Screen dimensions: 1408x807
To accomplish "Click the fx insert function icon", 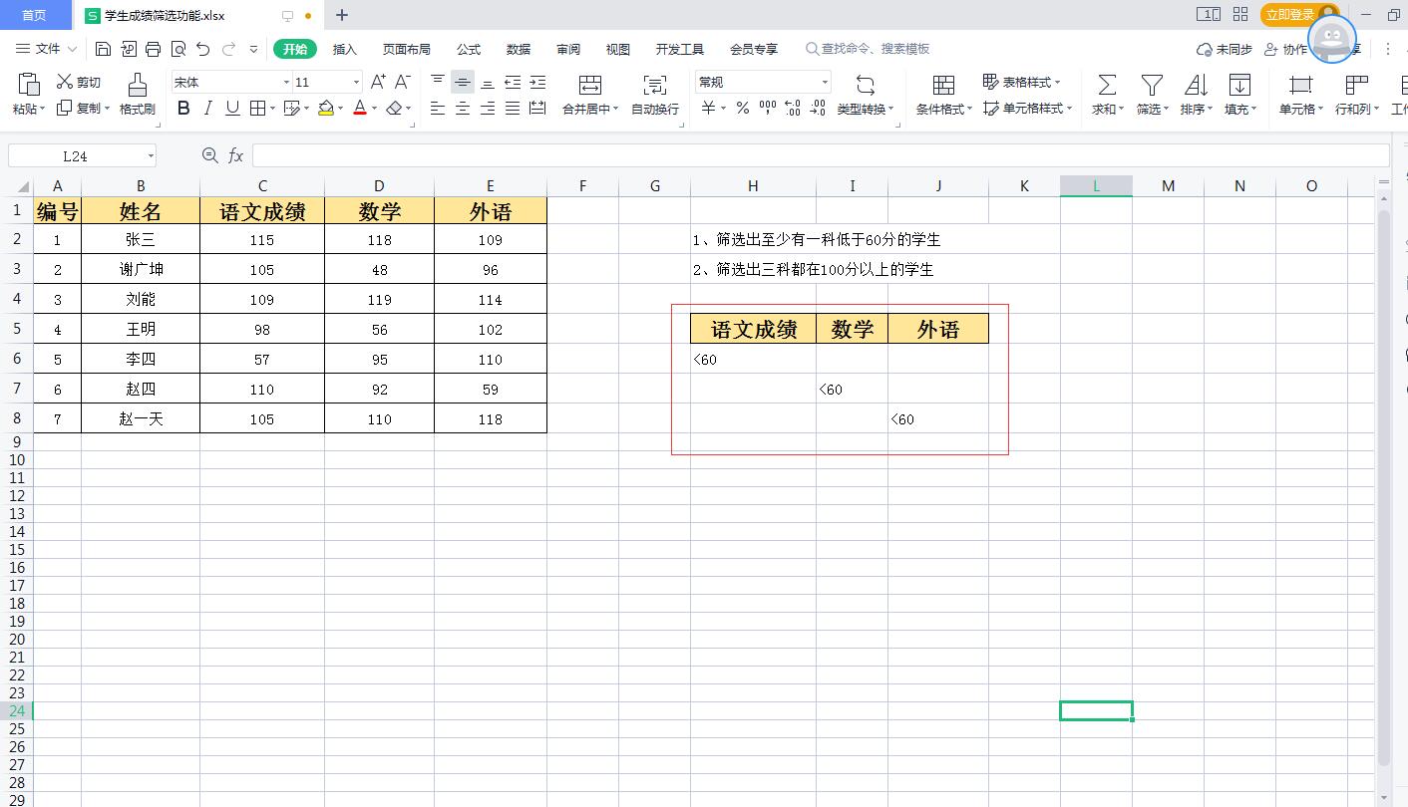I will pyautogui.click(x=236, y=155).
